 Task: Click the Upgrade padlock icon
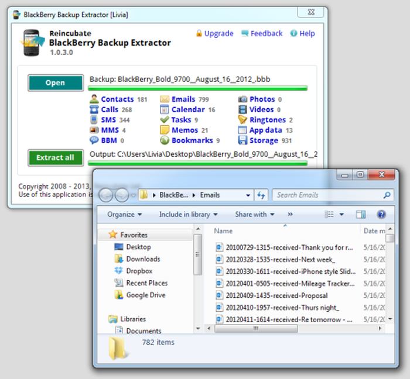click(x=199, y=33)
